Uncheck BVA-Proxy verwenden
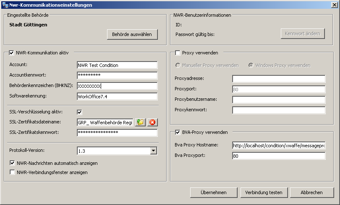 [x=178, y=132]
